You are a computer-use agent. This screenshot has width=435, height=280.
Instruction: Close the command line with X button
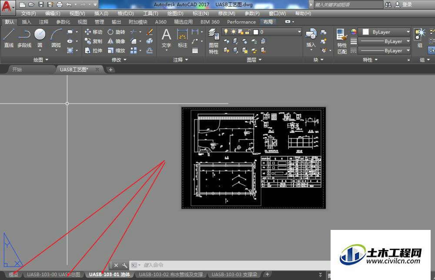[116, 265]
